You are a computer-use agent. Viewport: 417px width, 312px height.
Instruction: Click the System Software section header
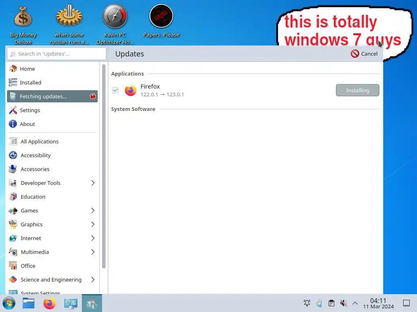(133, 109)
